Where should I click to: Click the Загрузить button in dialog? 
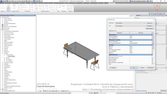150,23
